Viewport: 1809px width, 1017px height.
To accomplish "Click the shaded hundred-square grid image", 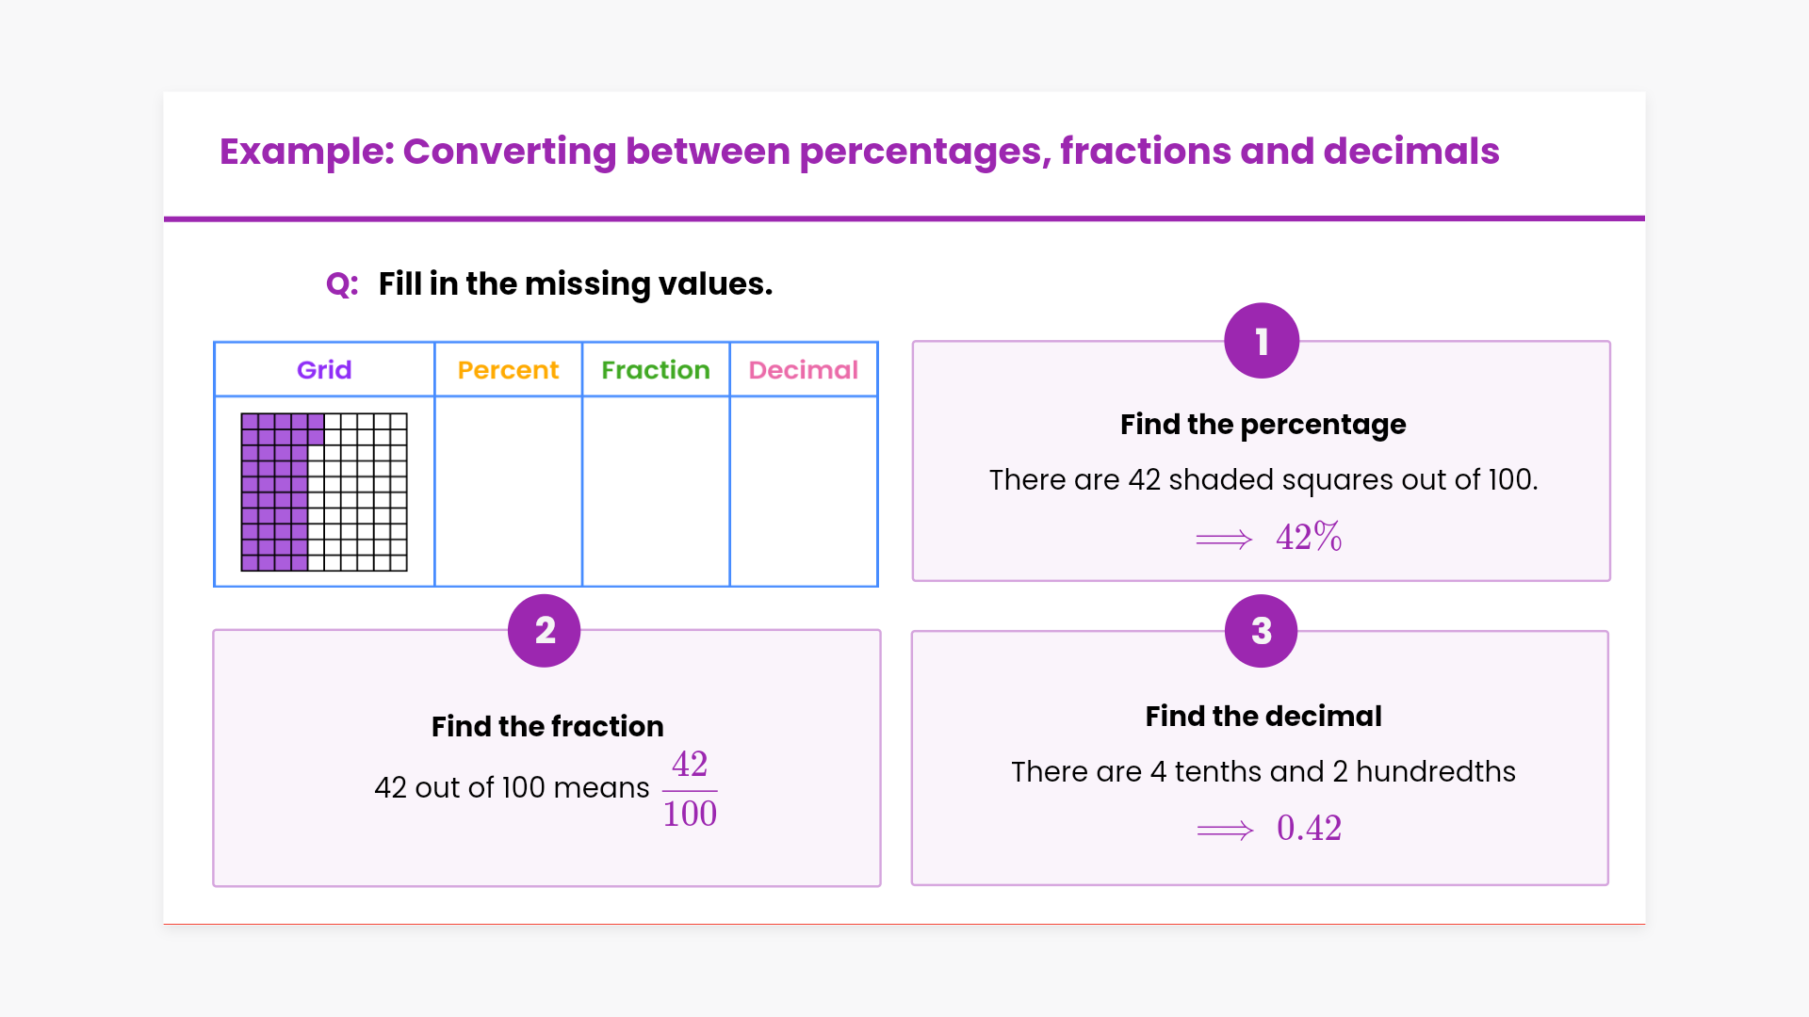I will pos(324,492).
